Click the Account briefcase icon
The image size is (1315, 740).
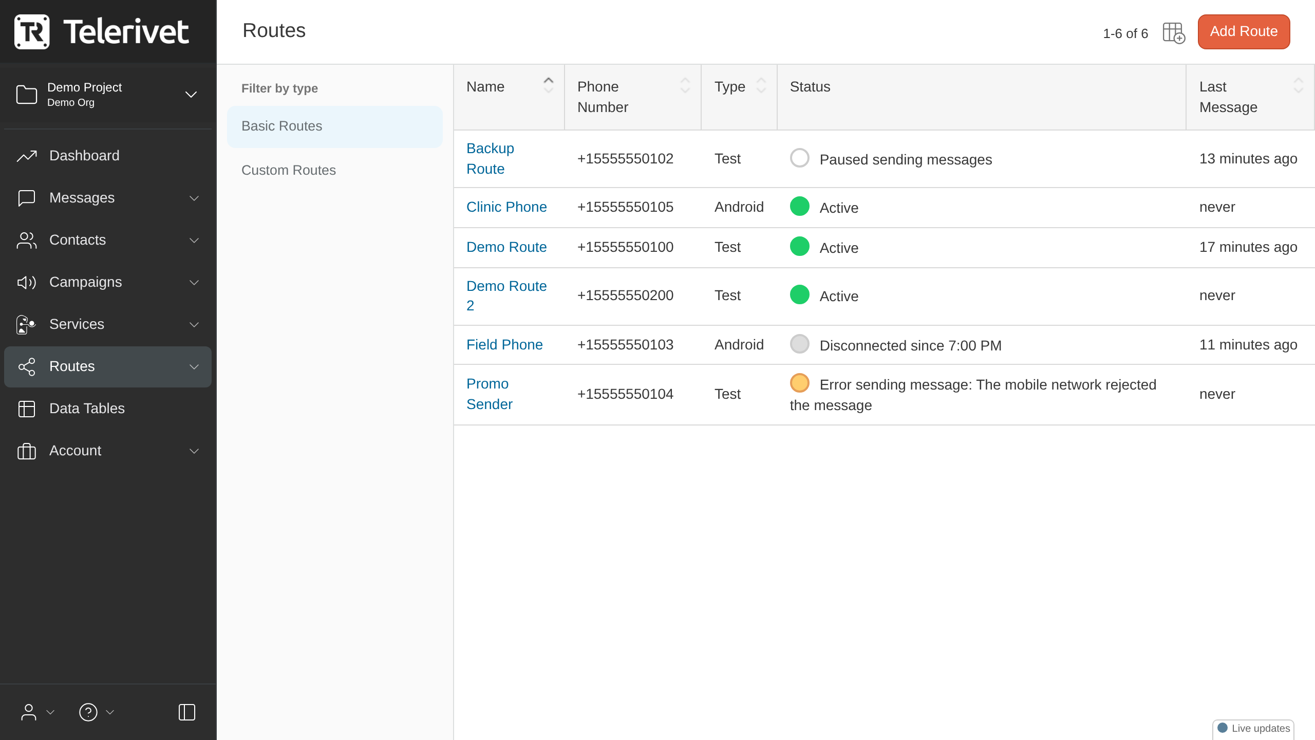pyautogui.click(x=27, y=451)
